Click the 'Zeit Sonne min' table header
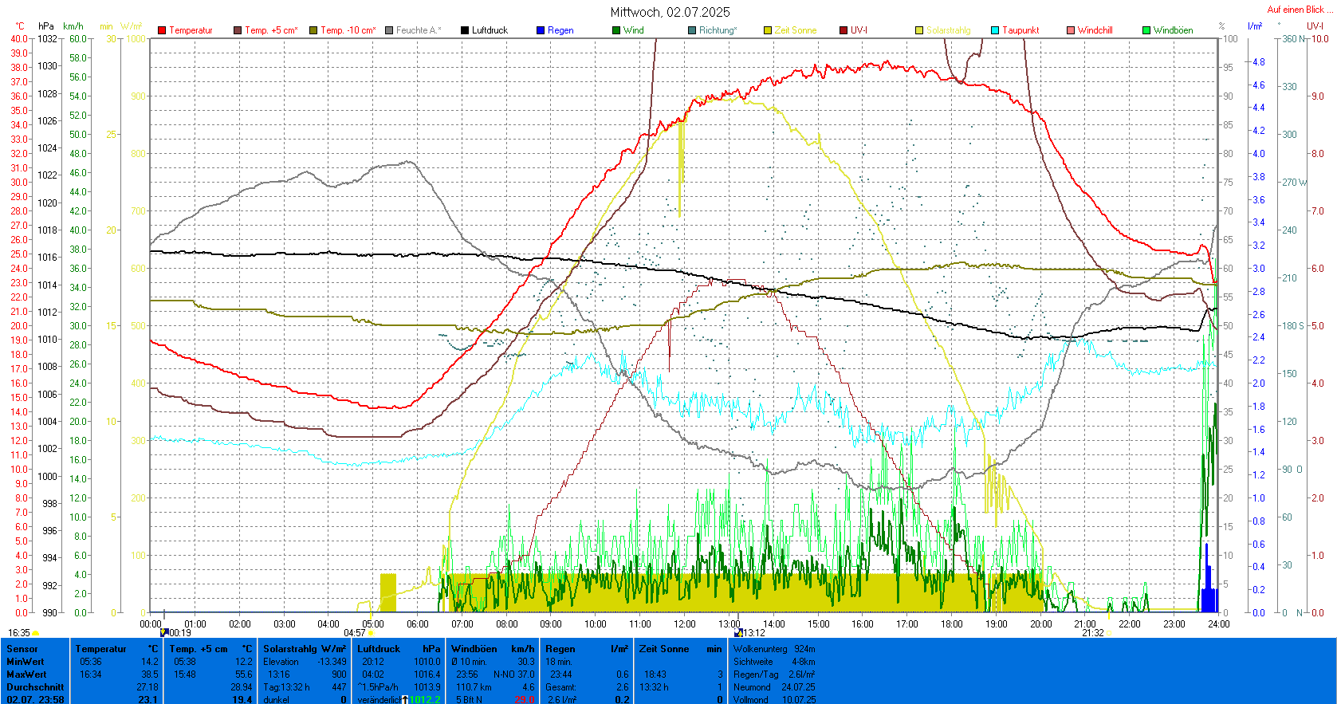Screen dimensions: 1337x704 (x=681, y=649)
